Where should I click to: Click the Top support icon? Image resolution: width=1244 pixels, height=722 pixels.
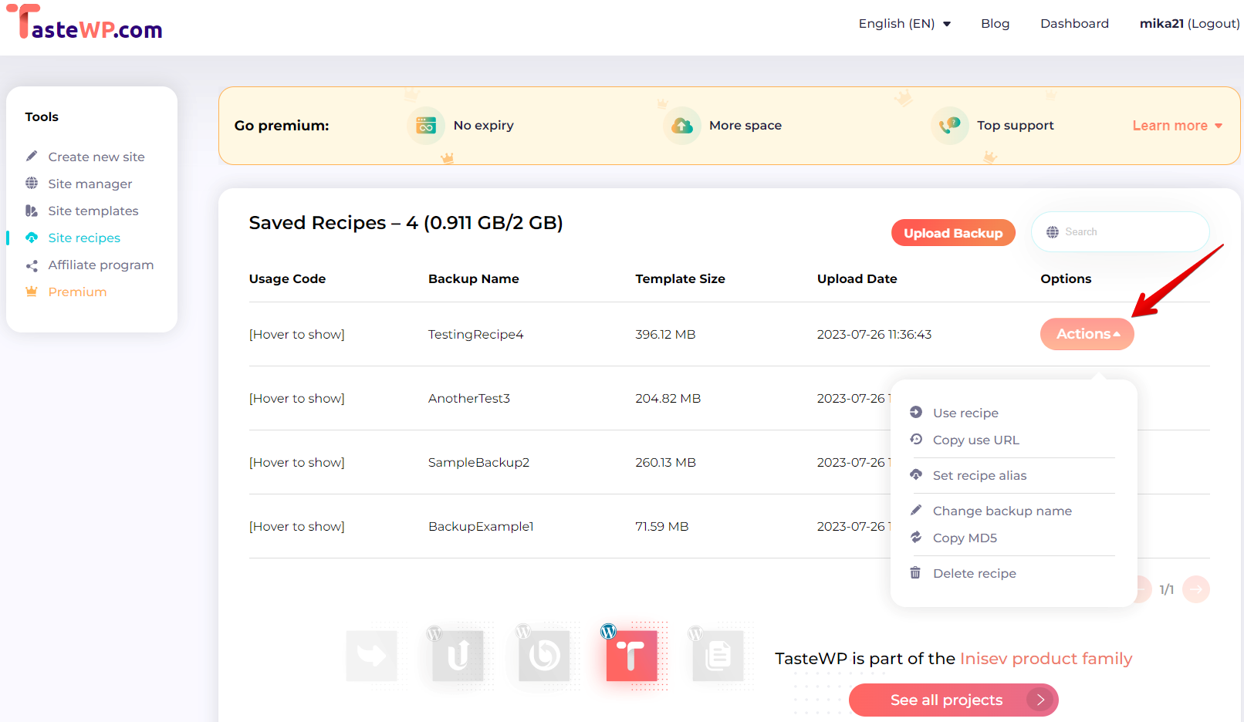point(950,125)
